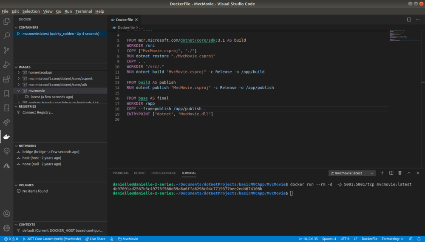Image resolution: width=425 pixels, height=242 pixels.
Task: Open the Extensions view icon
Action: 6,79
